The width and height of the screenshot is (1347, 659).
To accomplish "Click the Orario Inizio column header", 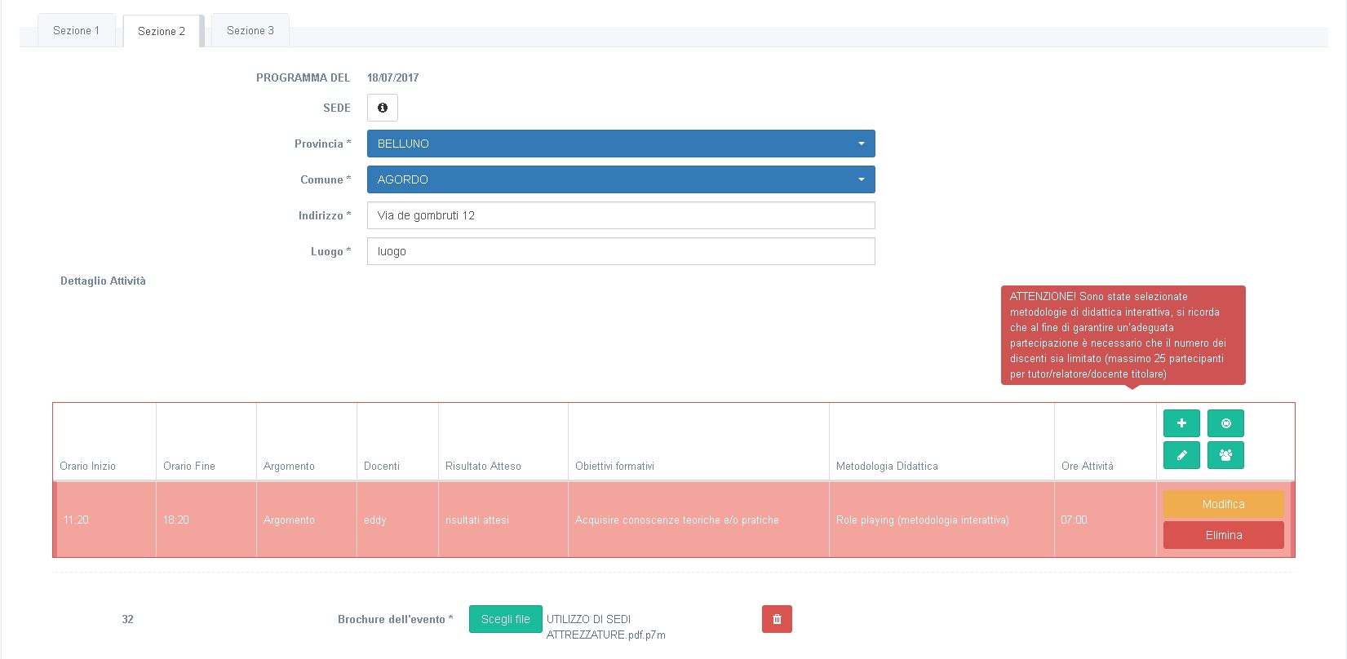I will 88,466.
